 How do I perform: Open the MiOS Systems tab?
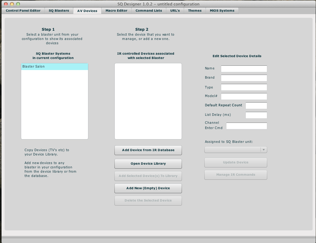222,11
